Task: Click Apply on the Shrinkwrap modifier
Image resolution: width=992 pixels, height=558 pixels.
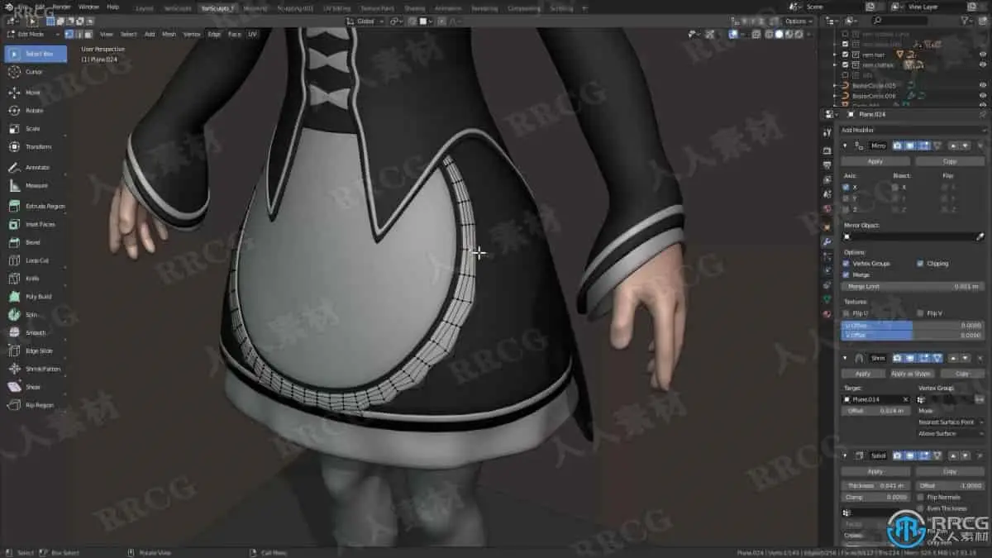Action: (863, 374)
